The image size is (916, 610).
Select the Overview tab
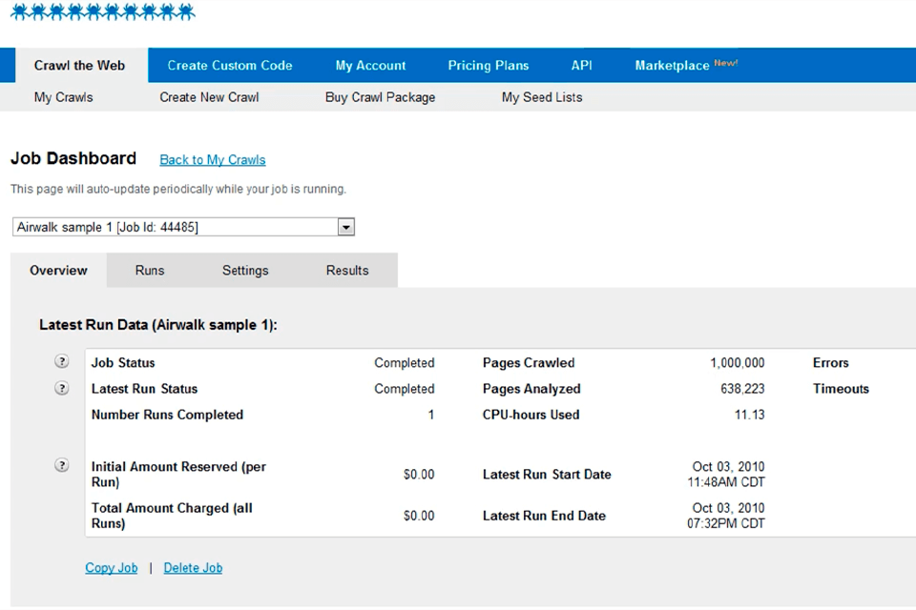point(58,271)
